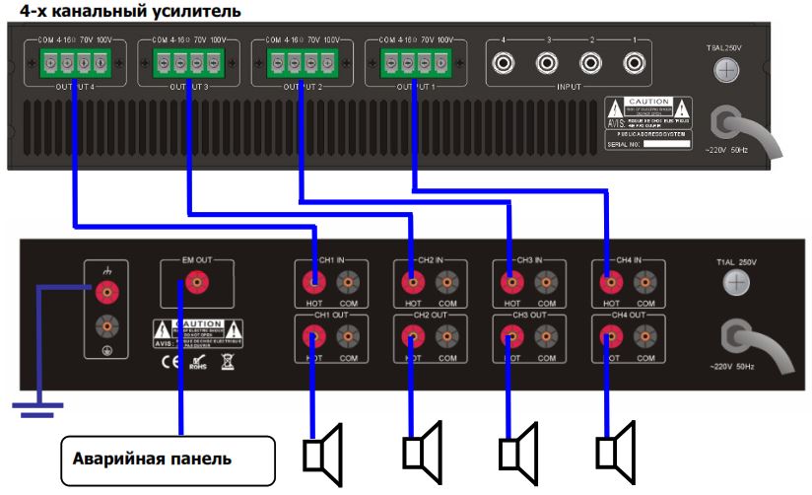This screenshot has width=812, height=495.
Task: Click the CH3 OUT COM terminal
Action: point(546,337)
